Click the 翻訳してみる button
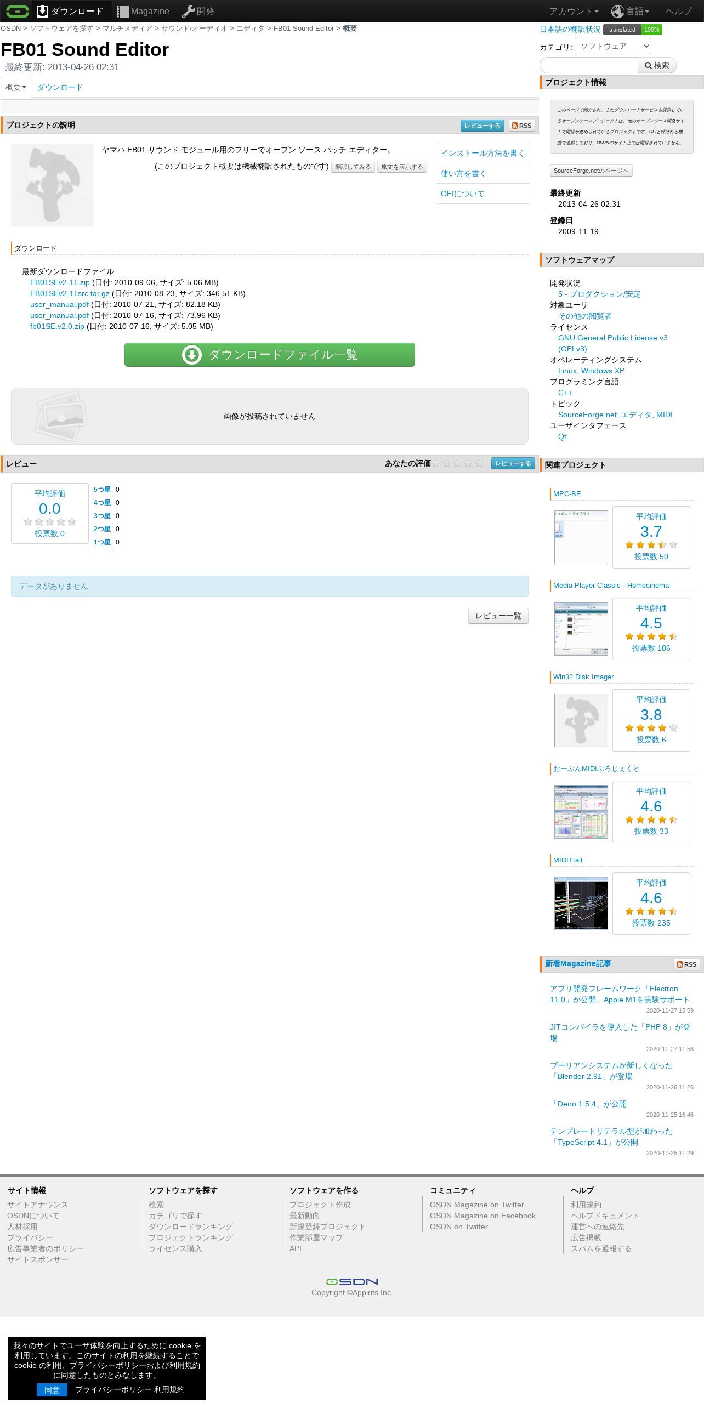704x1408 pixels. point(353,167)
